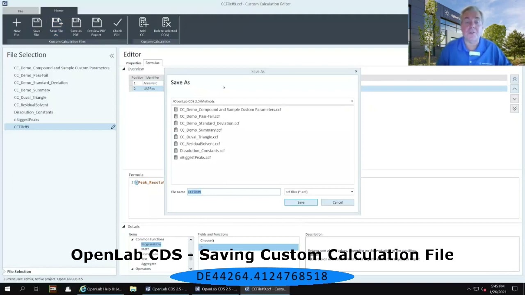Viewport: 525px width, 295px height.
Task: Open Preview PDF Export from ribbon
Action: pos(96,23)
